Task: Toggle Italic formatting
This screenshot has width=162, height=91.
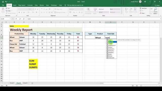Action: (22, 12)
